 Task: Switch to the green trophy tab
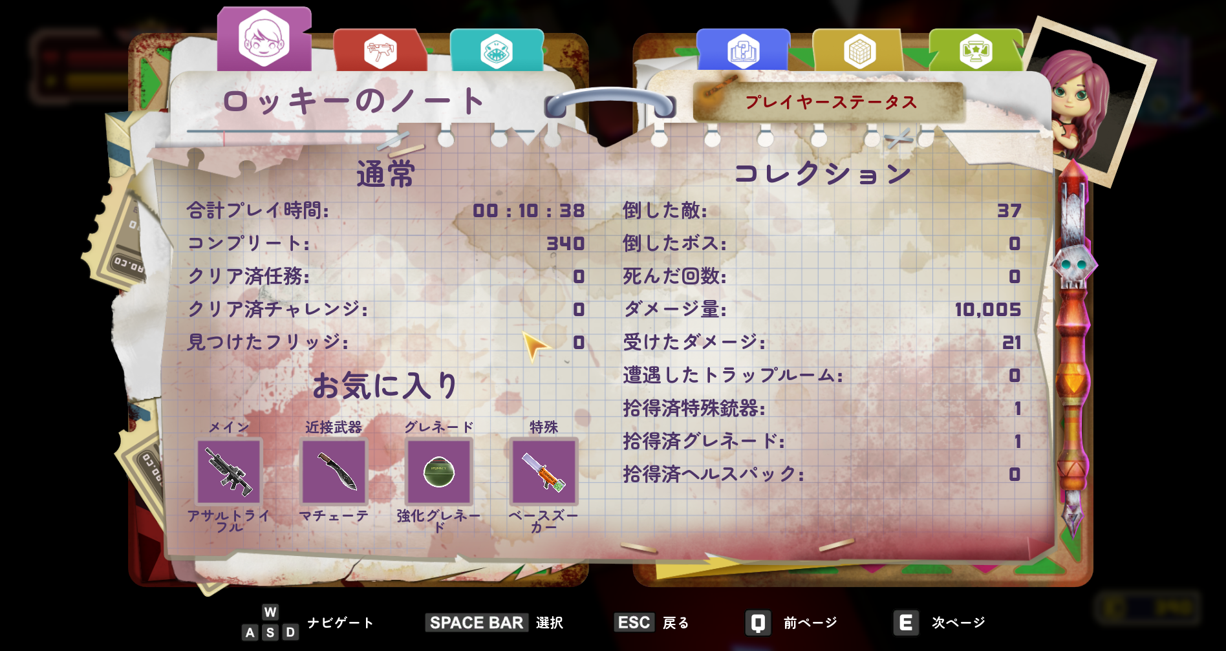point(976,50)
